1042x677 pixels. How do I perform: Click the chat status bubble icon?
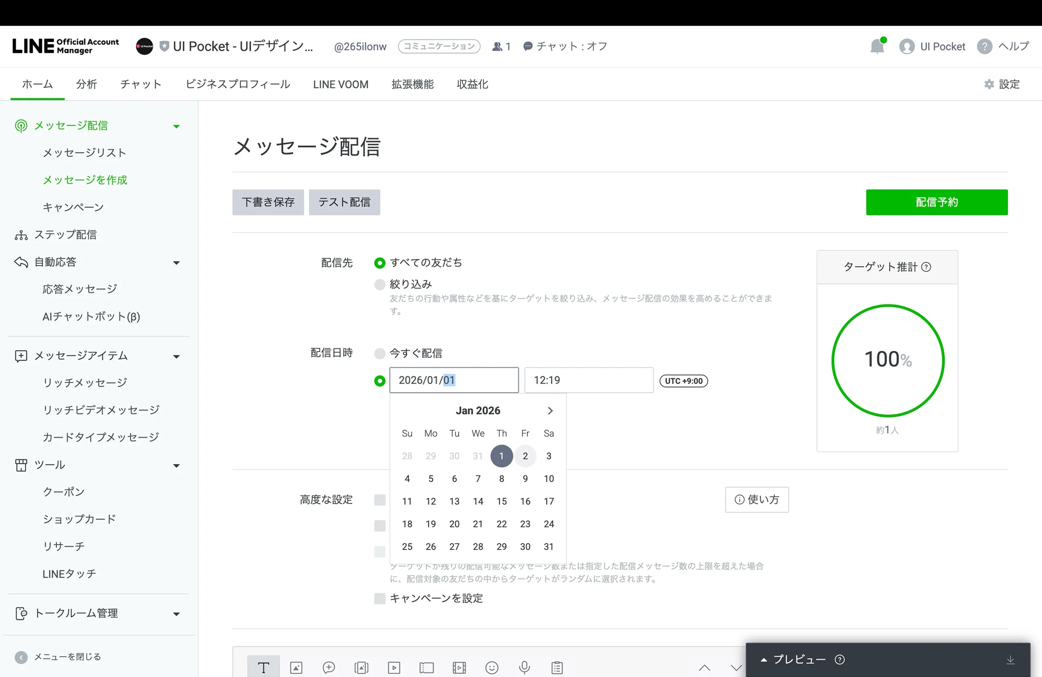point(528,46)
